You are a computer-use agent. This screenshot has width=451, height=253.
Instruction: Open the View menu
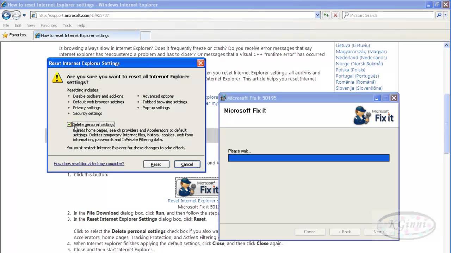31,25
